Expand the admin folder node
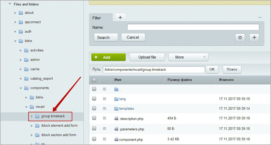Image resolution: width=271 pixels, height=145 pixels. [21, 60]
